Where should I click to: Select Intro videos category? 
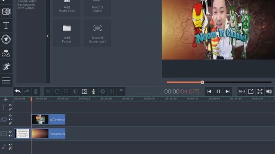[x=26, y=8]
